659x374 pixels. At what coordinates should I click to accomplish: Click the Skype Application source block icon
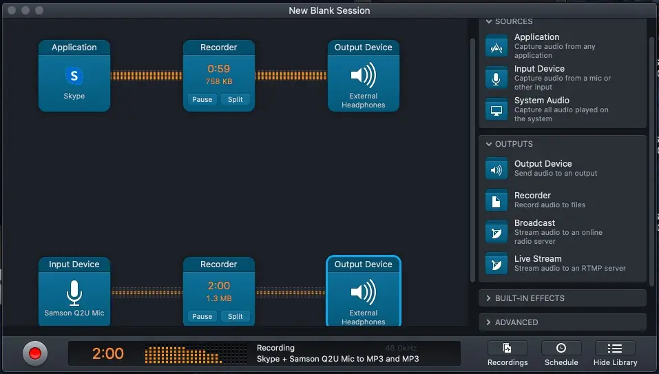pyautogui.click(x=74, y=75)
